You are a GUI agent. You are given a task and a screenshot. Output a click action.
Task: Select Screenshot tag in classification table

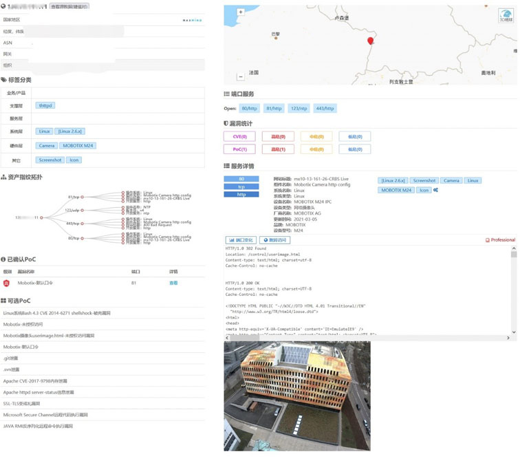click(x=50, y=160)
